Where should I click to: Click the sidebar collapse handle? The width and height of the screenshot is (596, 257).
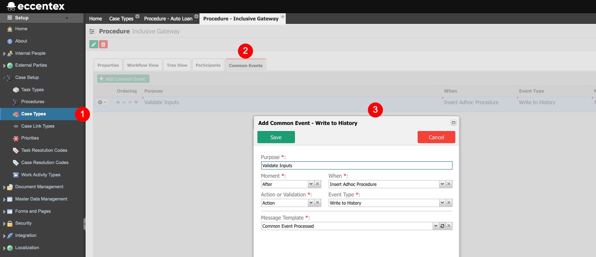(85, 224)
